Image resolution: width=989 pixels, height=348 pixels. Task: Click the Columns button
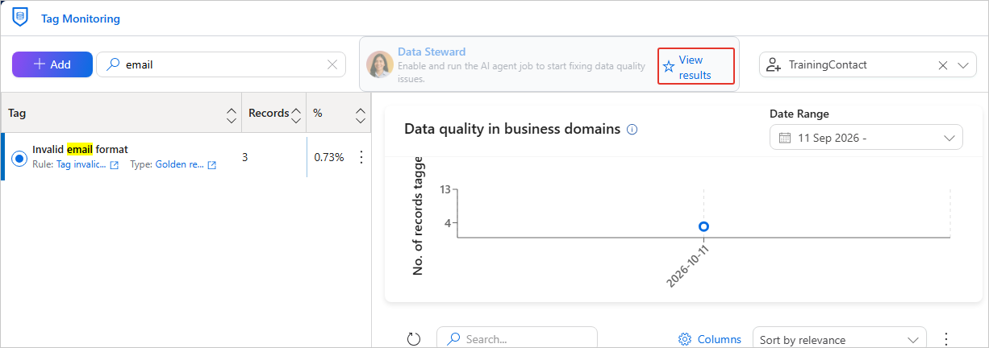tap(710, 339)
